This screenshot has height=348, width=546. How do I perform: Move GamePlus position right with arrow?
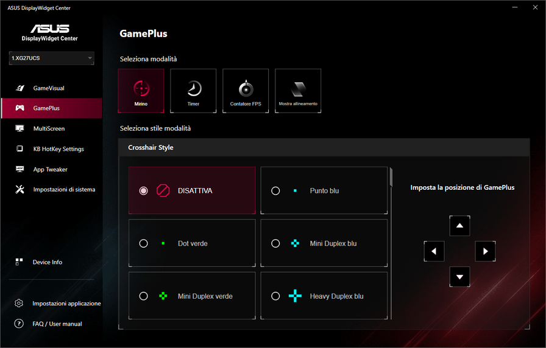486,251
